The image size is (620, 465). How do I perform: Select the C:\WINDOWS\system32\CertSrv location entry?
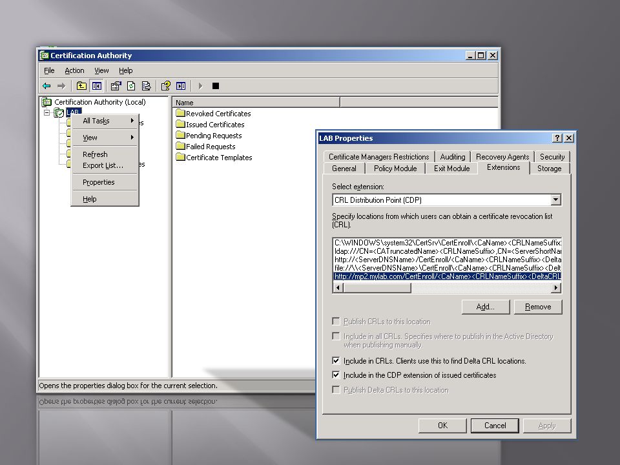(x=447, y=243)
